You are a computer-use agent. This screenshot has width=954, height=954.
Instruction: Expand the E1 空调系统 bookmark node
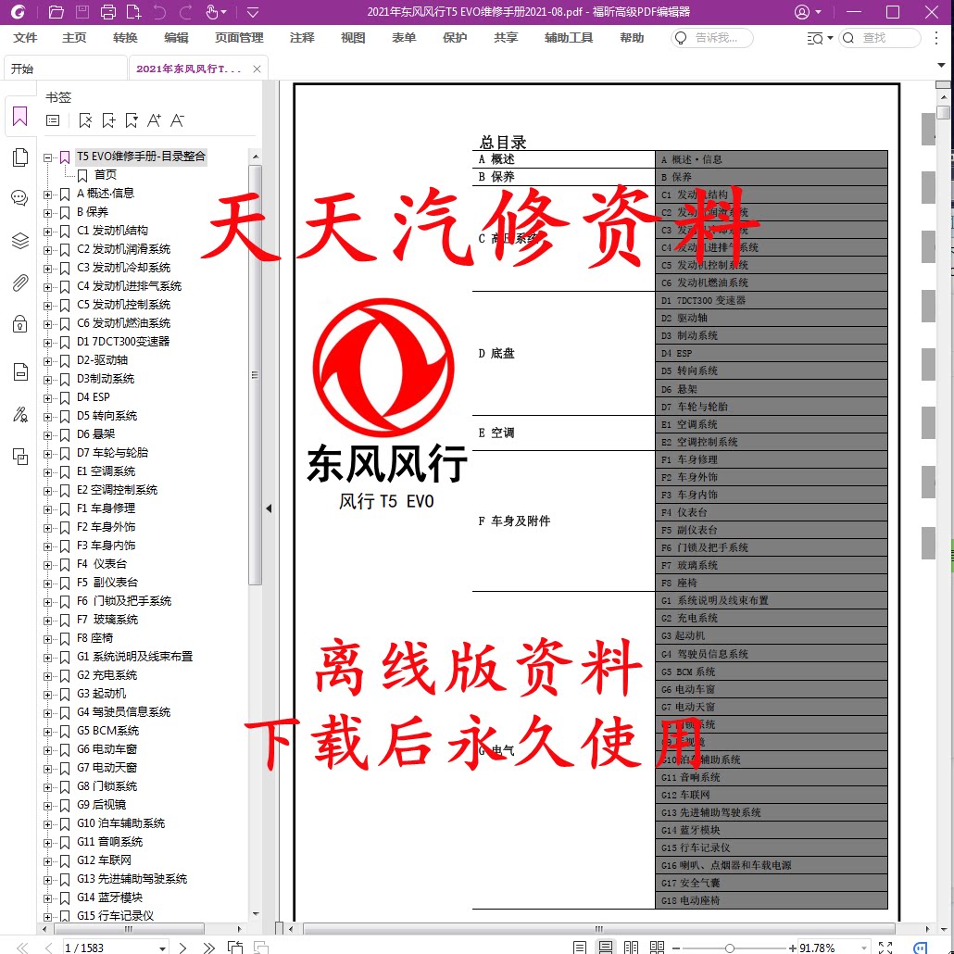click(x=47, y=472)
